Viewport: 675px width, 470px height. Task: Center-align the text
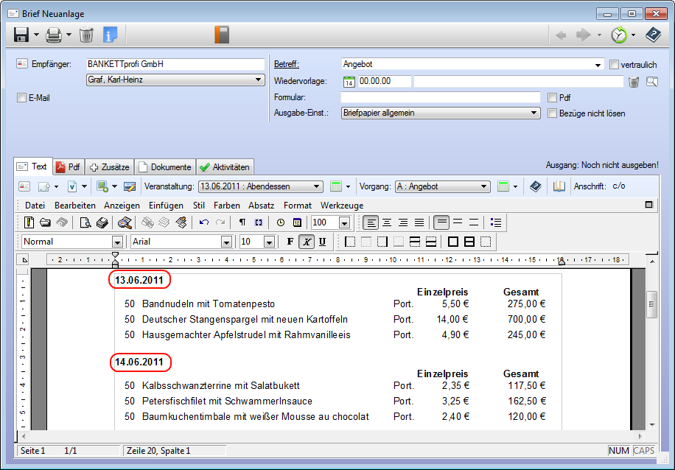tap(387, 222)
